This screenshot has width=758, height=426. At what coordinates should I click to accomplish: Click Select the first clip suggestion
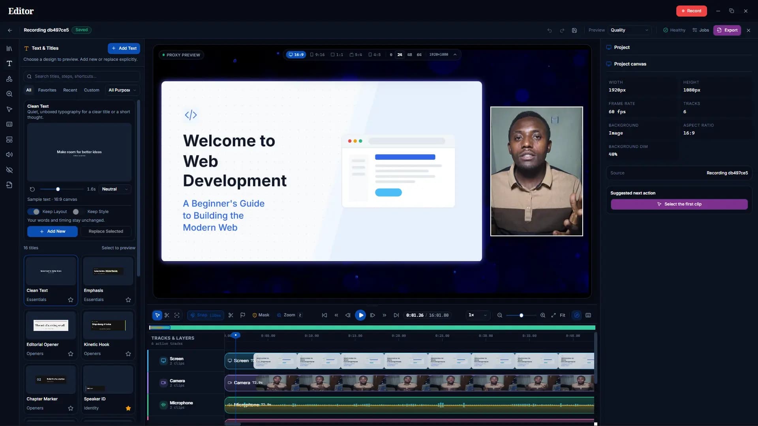click(x=679, y=204)
